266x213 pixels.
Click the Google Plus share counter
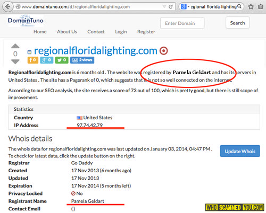click(46, 60)
